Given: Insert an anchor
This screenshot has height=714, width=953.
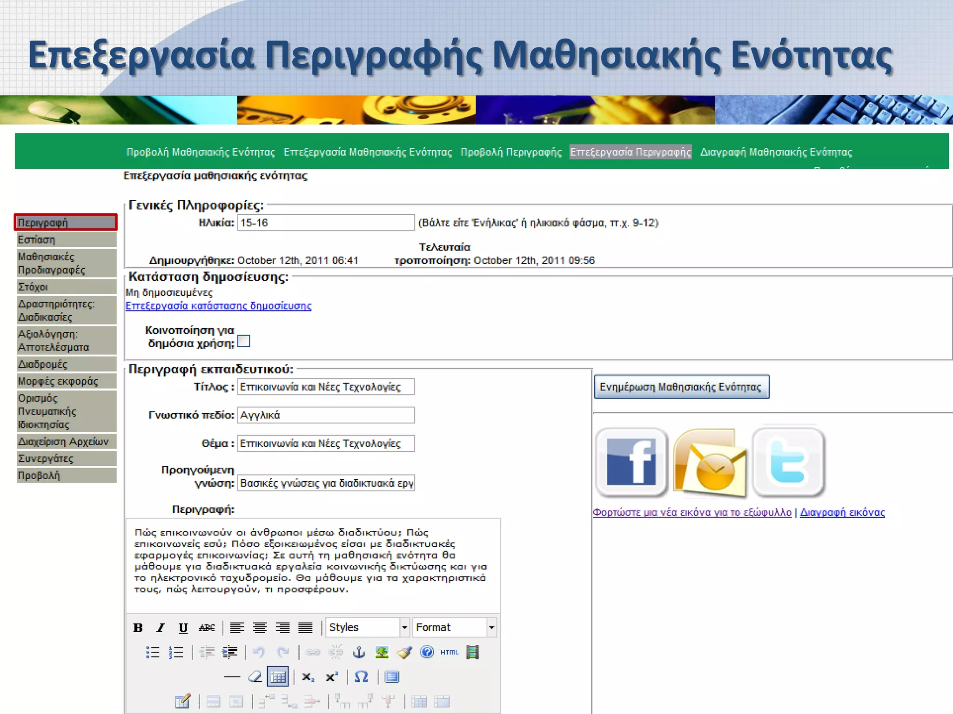Looking at the screenshot, I should coord(358,652).
